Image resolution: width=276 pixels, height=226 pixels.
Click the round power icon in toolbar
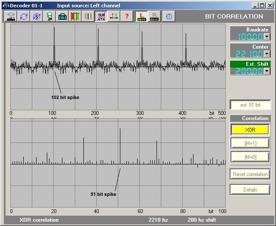[x=169, y=17]
